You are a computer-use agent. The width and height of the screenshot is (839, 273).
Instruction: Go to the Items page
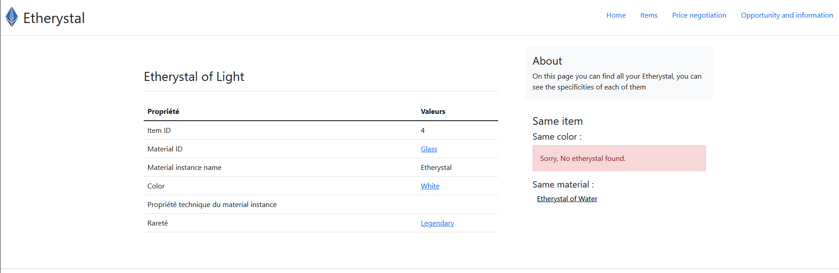pyautogui.click(x=649, y=15)
